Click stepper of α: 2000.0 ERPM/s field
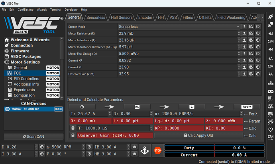This screenshot has height=164, width=275. point(242,114)
